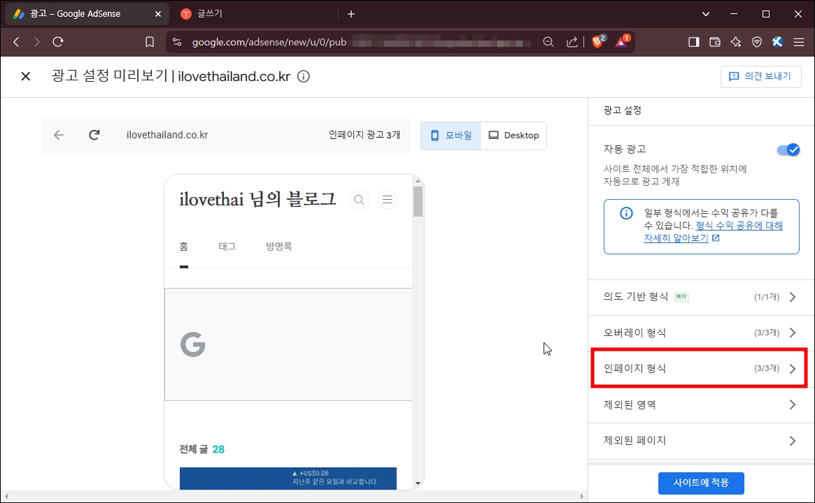Open the blog's search magnifier icon
This screenshot has height=503, width=815.
[359, 199]
